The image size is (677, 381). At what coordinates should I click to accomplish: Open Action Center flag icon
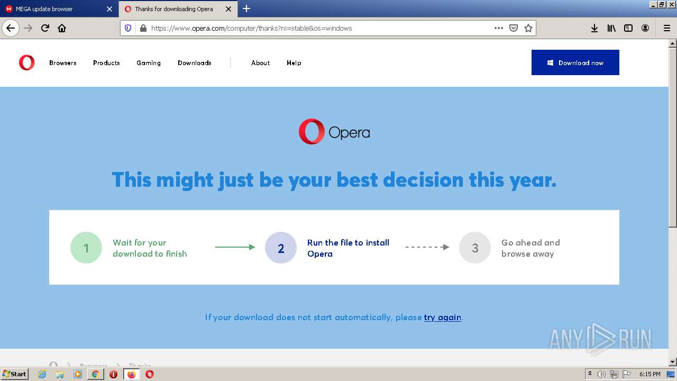click(627, 374)
